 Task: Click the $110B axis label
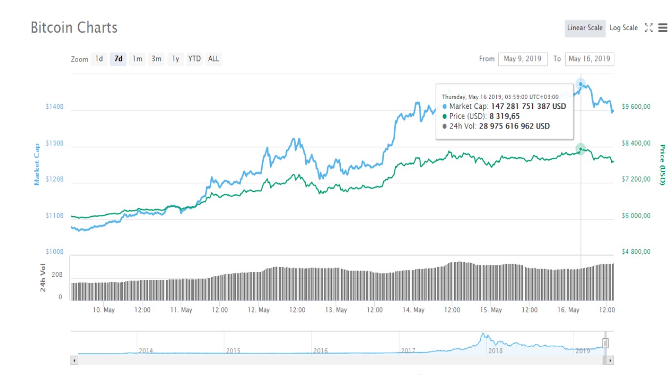click(x=55, y=215)
